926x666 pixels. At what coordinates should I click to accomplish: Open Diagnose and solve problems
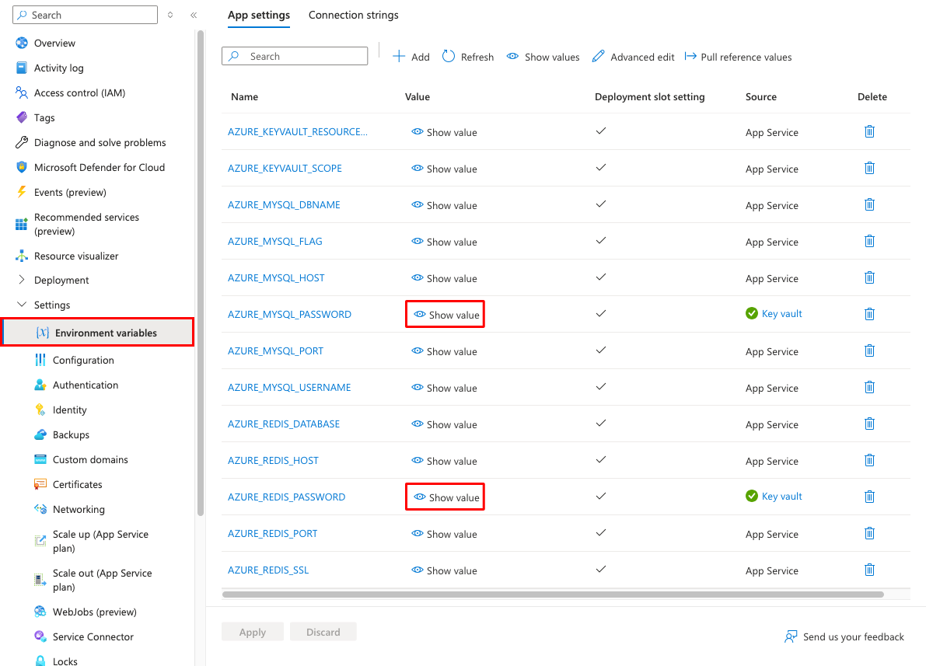coord(100,142)
